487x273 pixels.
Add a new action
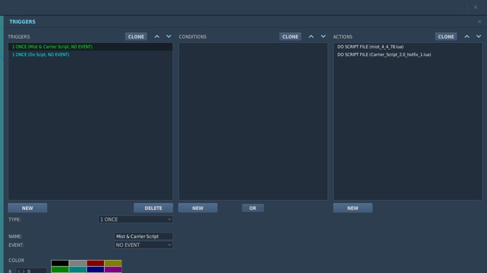point(353,208)
